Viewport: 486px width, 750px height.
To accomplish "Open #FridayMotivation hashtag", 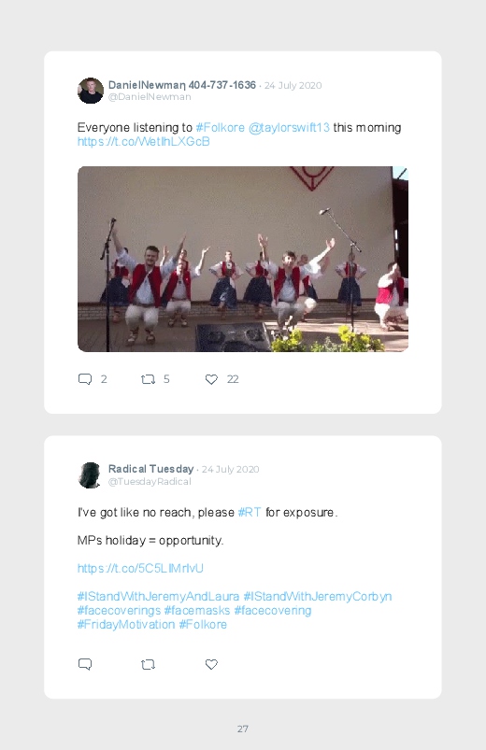I will (126, 625).
